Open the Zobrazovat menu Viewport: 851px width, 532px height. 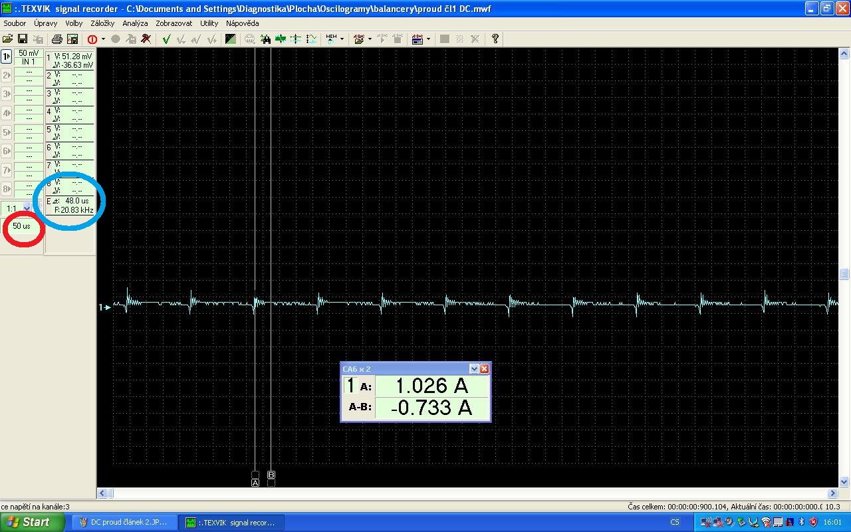(174, 23)
